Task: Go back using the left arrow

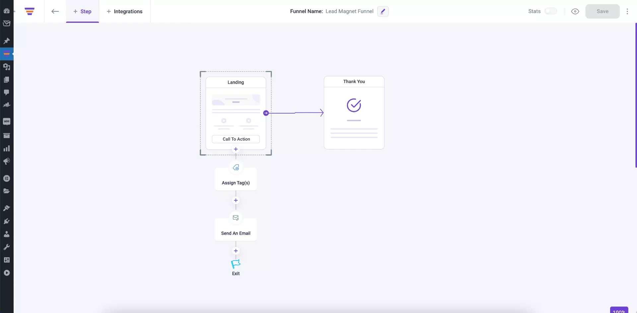Action: pos(55,11)
